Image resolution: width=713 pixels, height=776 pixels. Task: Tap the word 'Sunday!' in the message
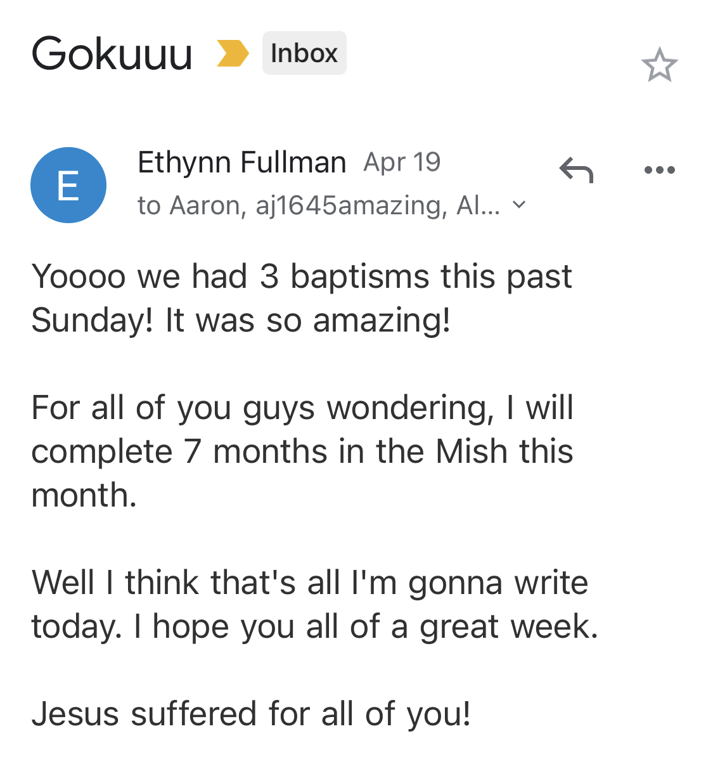tap(92, 320)
